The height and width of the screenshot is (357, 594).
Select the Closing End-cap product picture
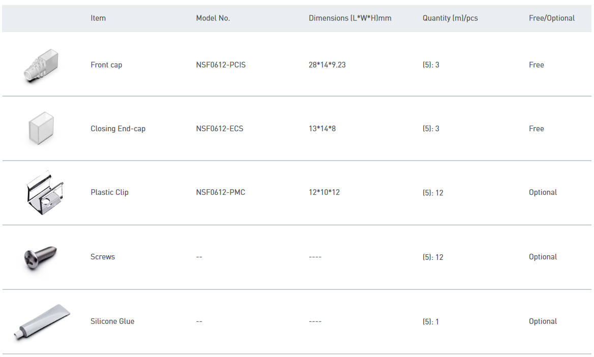tap(41, 129)
